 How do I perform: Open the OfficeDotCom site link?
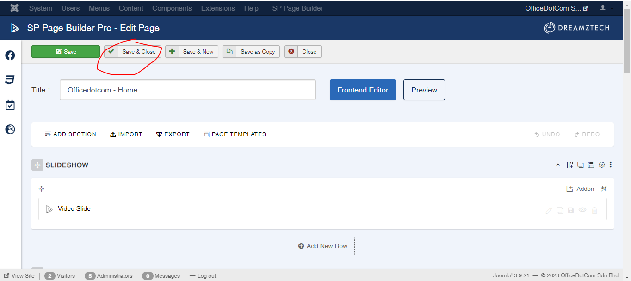(x=557, y=8)
